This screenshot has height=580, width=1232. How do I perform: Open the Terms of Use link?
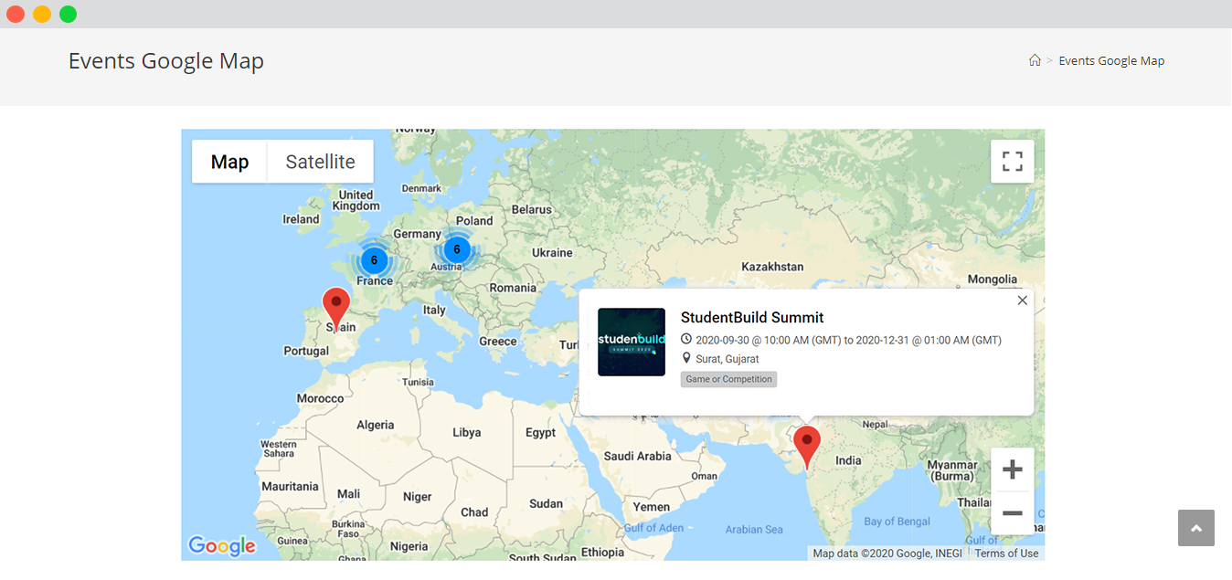coord(1006,553)
